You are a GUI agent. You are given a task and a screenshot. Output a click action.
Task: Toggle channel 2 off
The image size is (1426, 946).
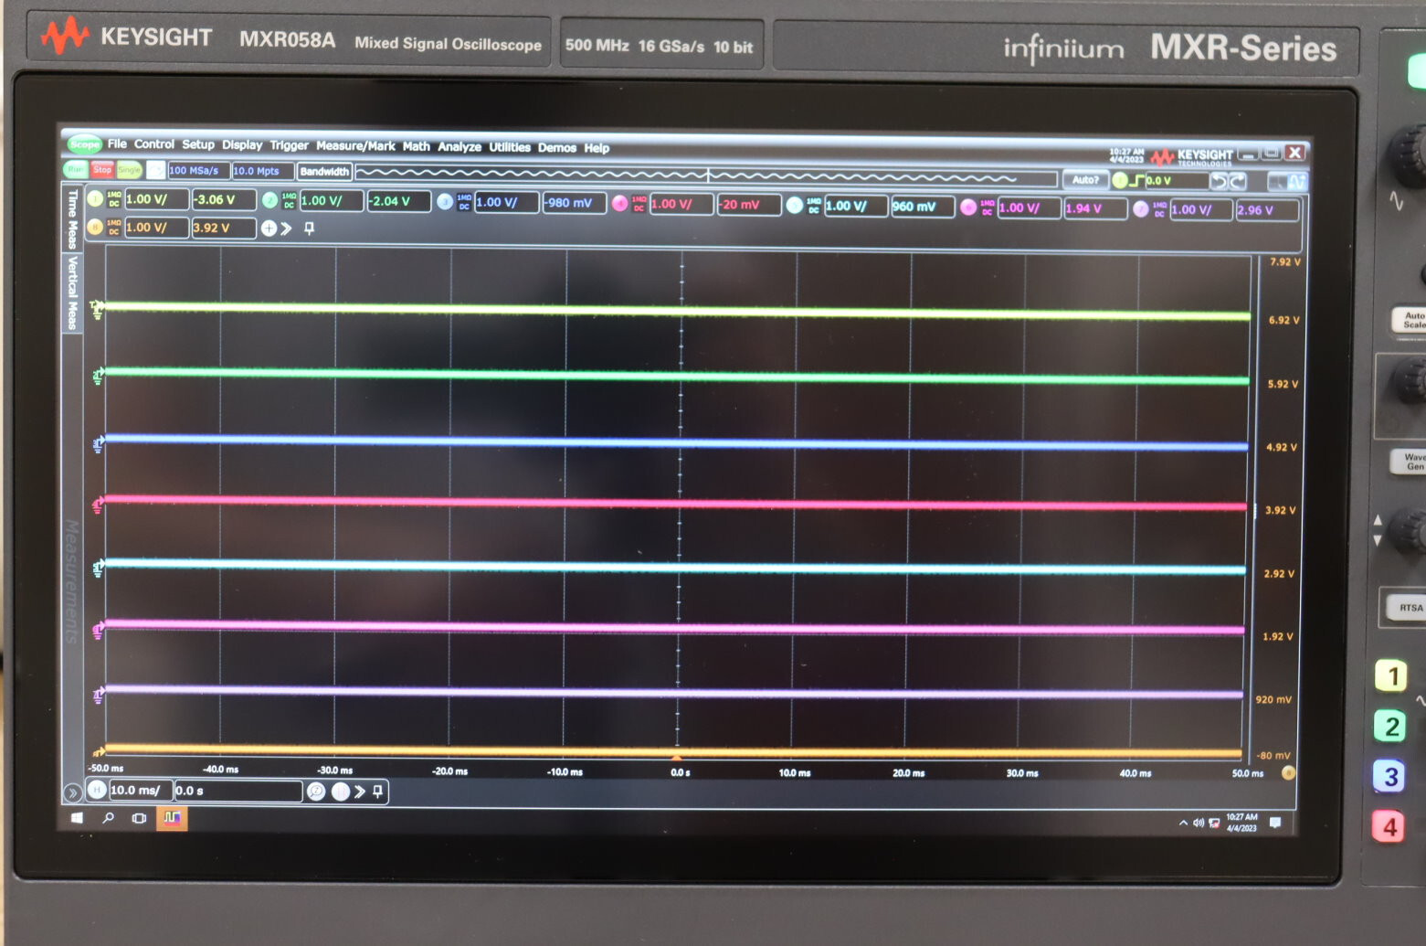click(x=269, y=199)
